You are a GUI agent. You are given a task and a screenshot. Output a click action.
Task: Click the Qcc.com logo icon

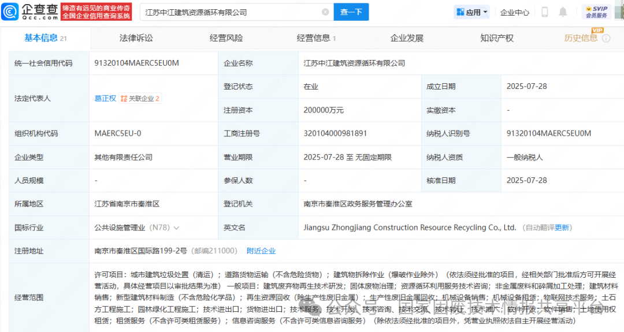[x=10, y=12]
